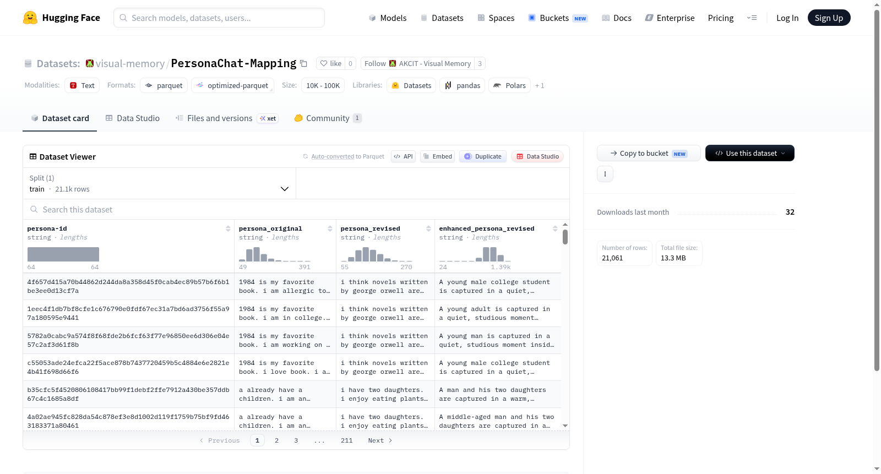881x474 pixels.
Task: Open Data Studio from viewer toolbar
Action: tap(537, 156)
